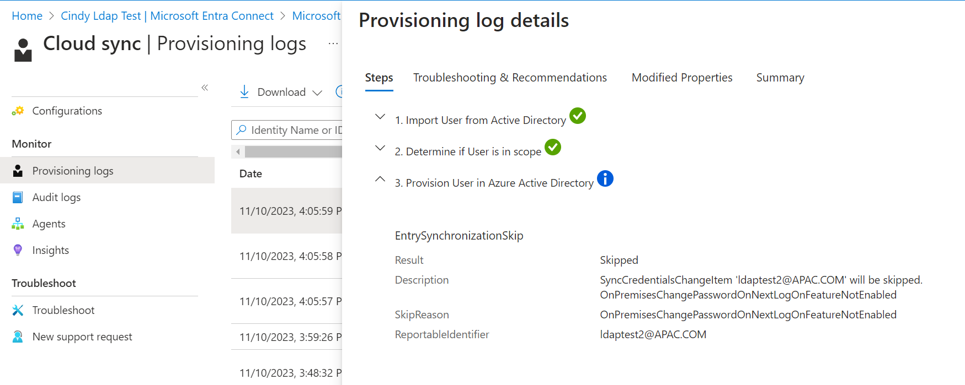The height and width of the screenshot is (385, 965).
Task: Switch to the Steps tab
Action: point(379,78)
